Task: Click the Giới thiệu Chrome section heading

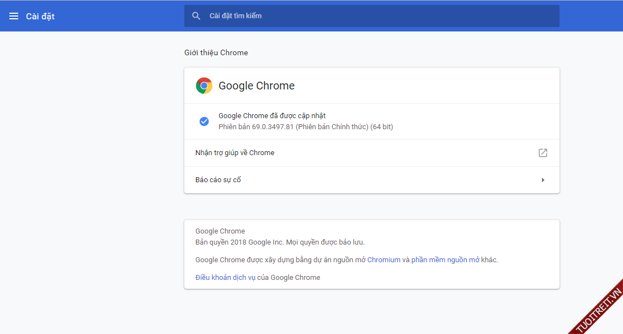Action: point(216,53)
